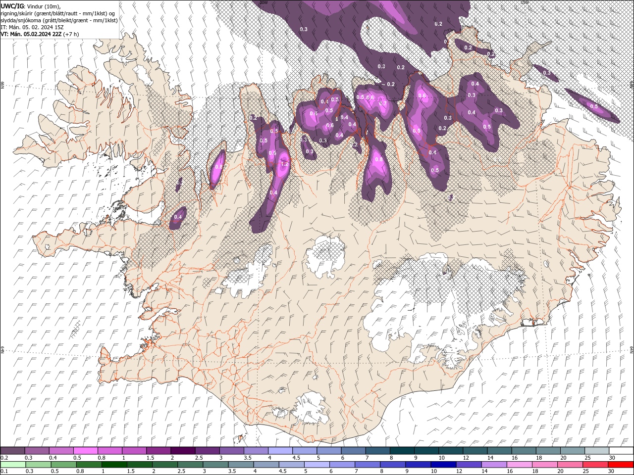Click the light blue upper swatch at 4
This screenshot has height=475, width=634.
(x=280, y=451)
